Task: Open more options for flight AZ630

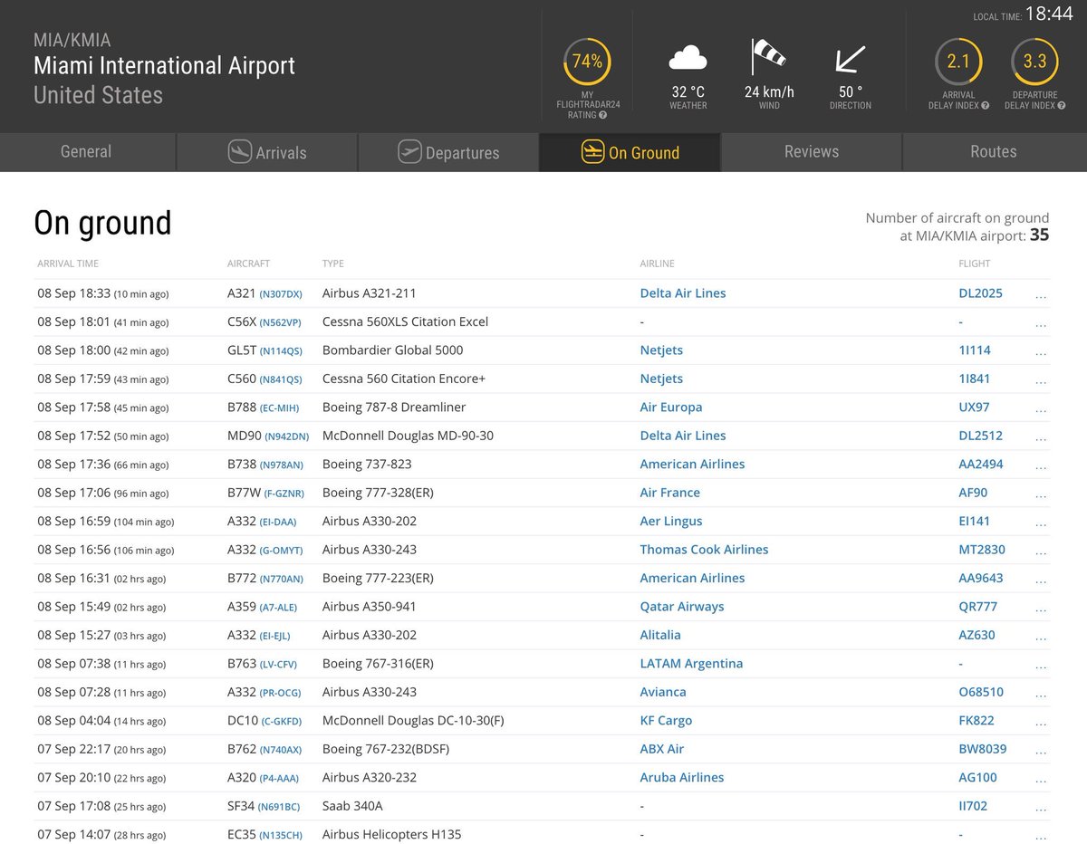Action: click(x=1041, y=637)
